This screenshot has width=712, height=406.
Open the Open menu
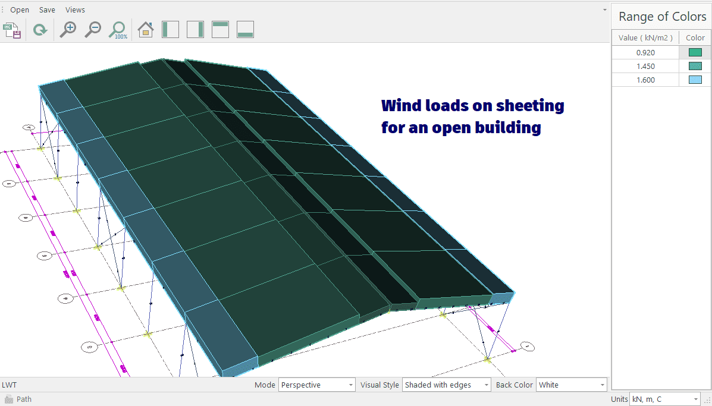tap(20, 10)
